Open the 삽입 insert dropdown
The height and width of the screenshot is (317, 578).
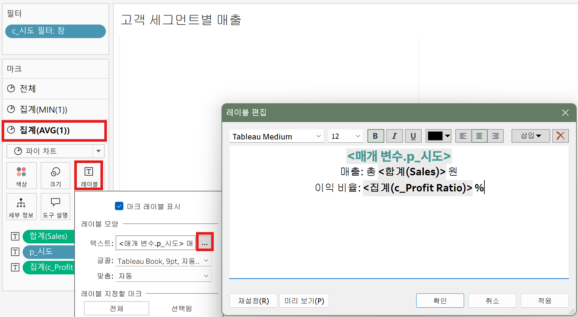tap(531, 136)
